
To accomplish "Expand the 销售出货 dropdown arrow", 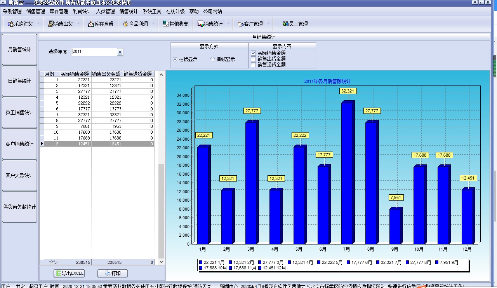I will coord(78,24).
